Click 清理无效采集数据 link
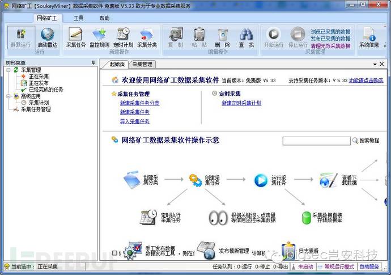This screenshot has width=391, height=275. [x=330, y=46]
